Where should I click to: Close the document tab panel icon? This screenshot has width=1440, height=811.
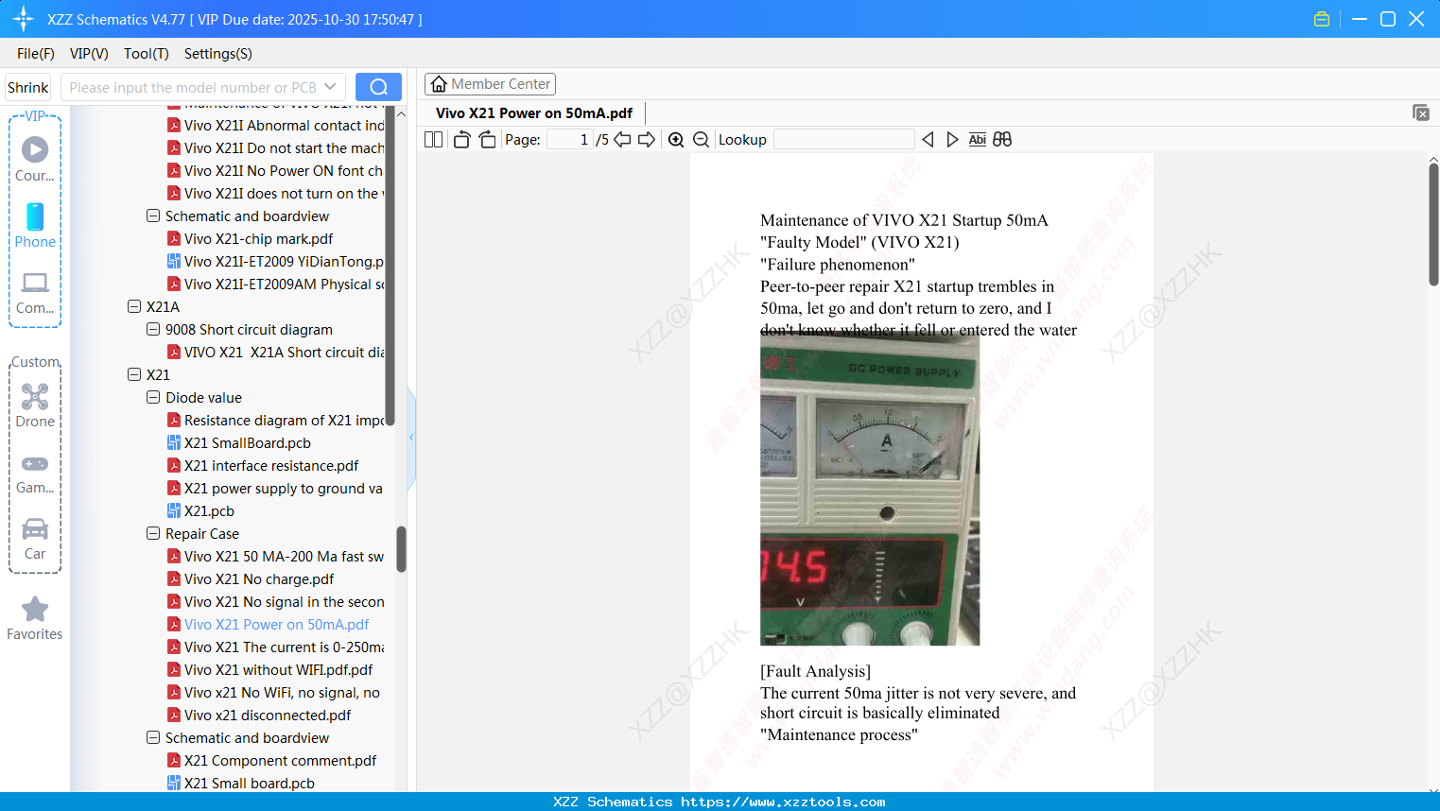coord(1420,112)
